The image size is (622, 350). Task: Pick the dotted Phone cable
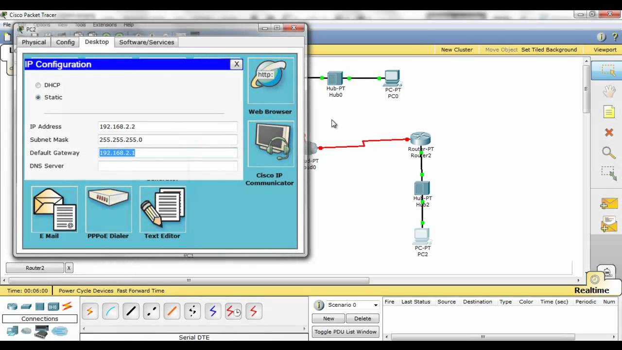pyautogui.click(x=192, y=311)
